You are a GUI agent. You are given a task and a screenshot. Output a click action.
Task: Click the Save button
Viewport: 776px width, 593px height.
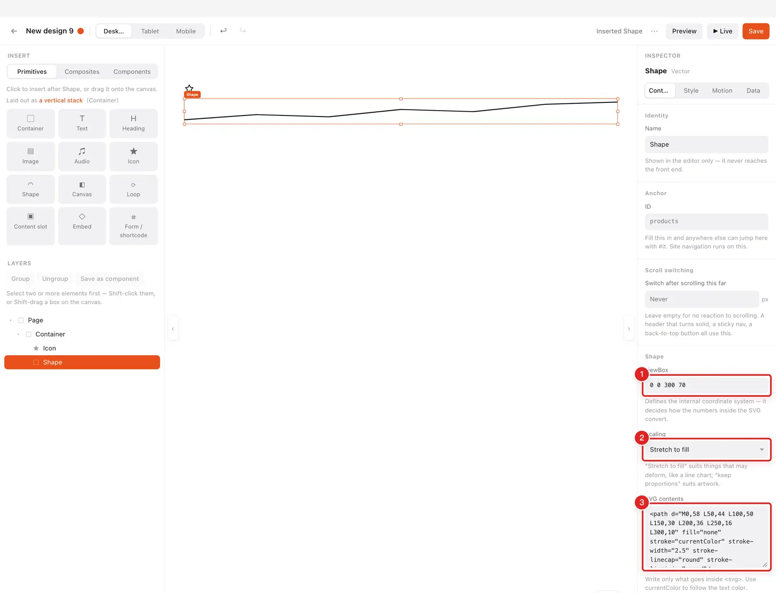coord(756,31)
